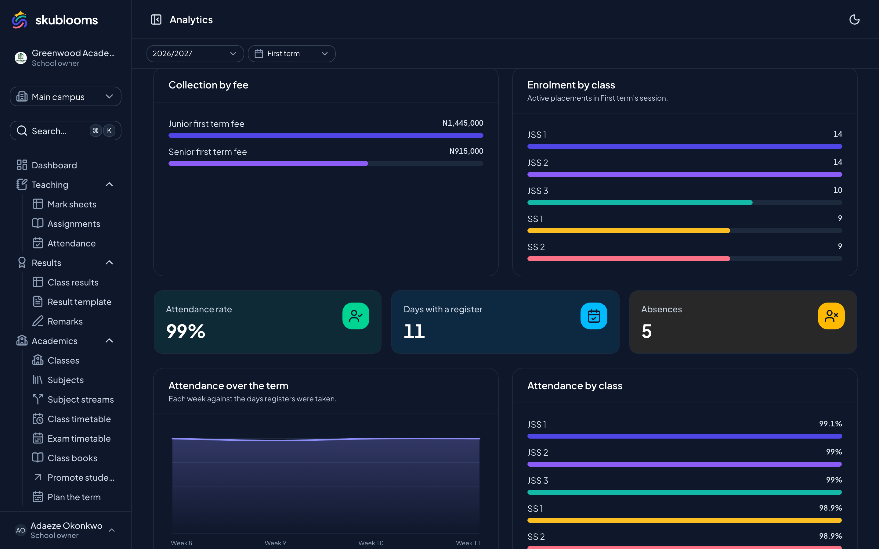The height and width of the screenshot is (549, 879).
Task: Open Class books
Action: 72,458
